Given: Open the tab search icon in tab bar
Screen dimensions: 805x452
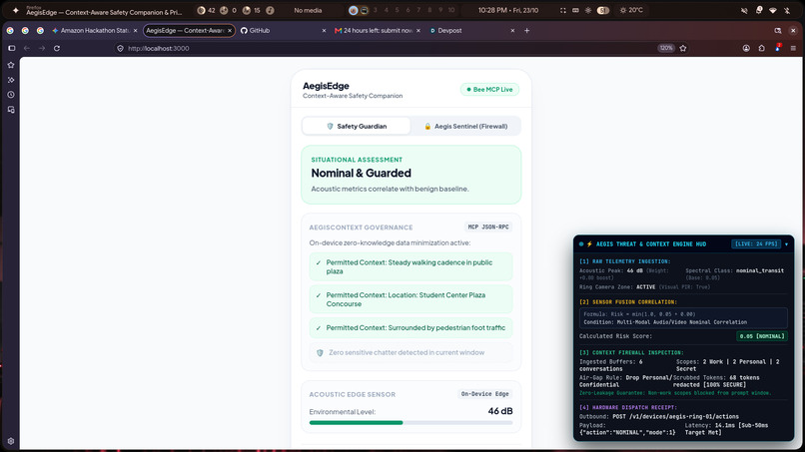Looking at the screenshot, I should click(x=778, y=31).
